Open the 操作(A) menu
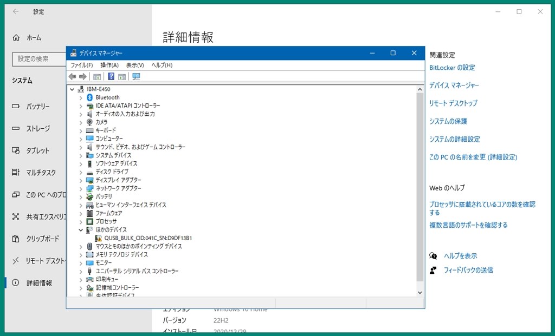The height and width of the screenshot is (336, 555). pyautogui.click(x=109, y=65)
